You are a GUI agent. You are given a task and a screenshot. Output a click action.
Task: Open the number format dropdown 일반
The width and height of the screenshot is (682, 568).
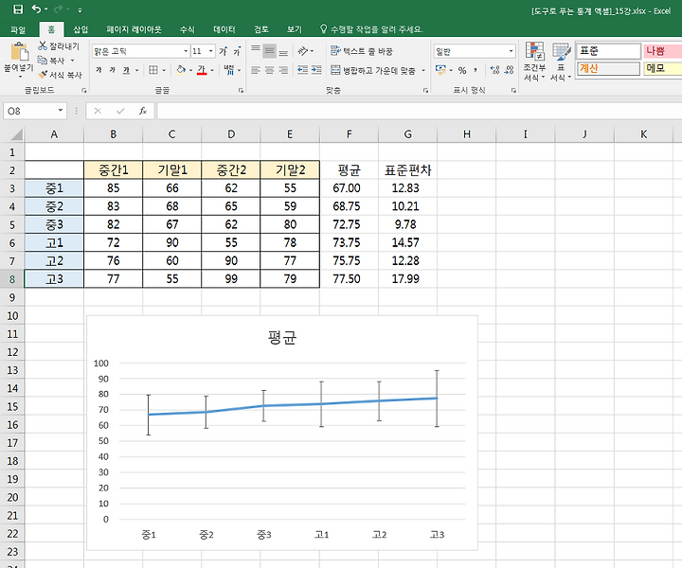[511, 51]
